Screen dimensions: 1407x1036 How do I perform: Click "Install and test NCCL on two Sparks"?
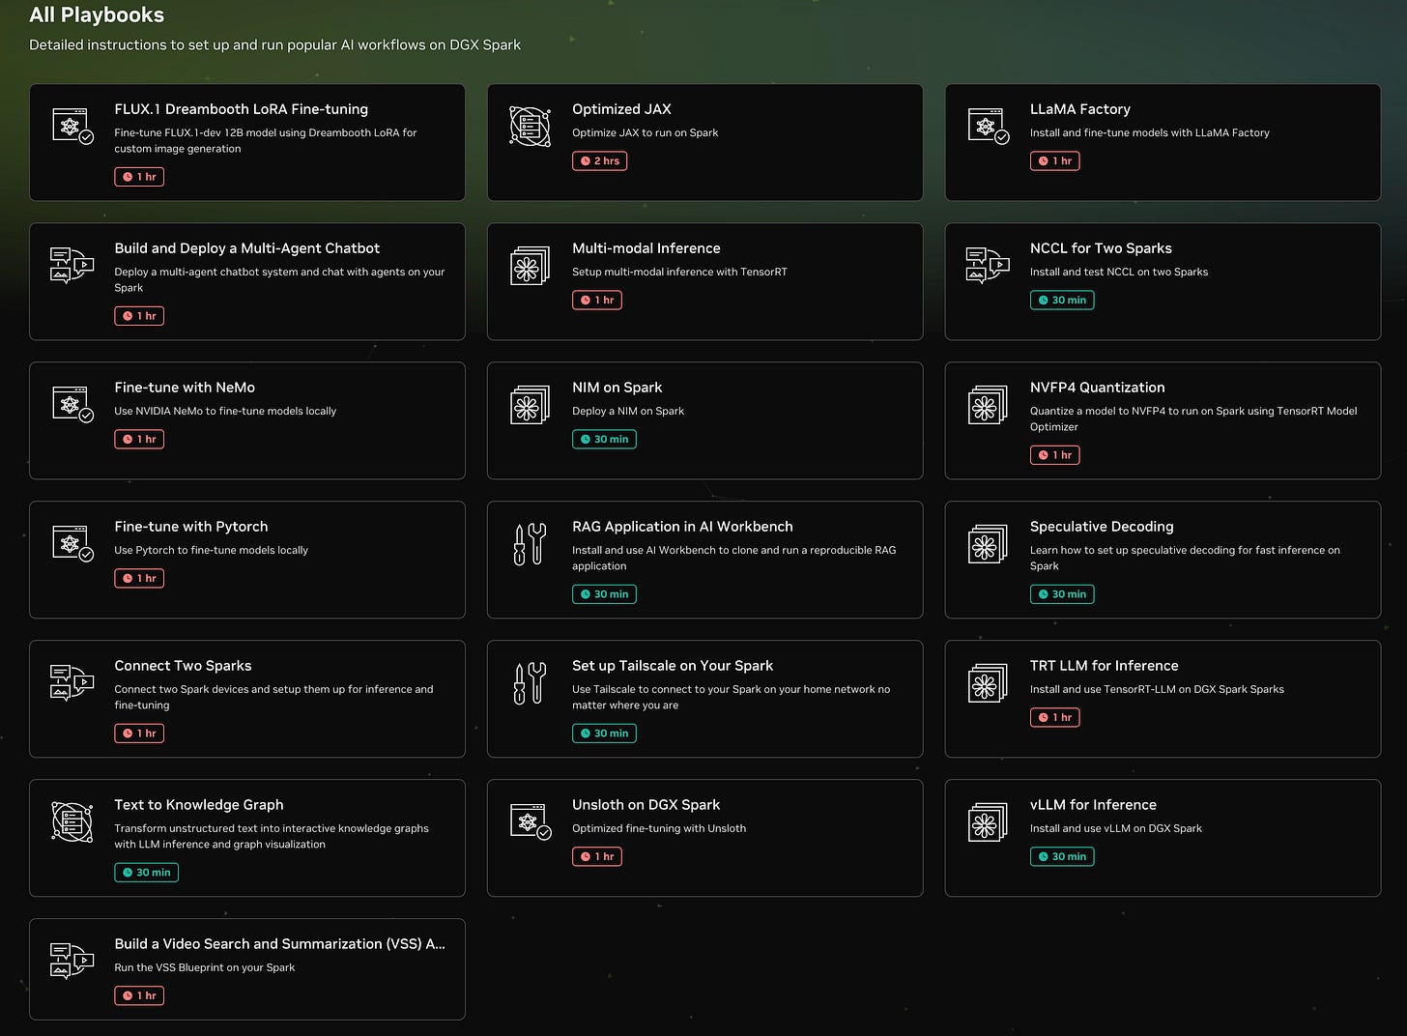click(1119, 272)
